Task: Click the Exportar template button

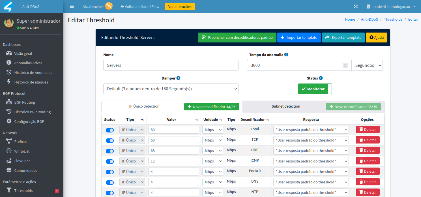Action: (343, 37)
